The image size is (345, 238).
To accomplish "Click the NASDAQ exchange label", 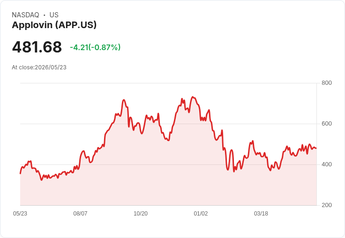I will pos(25,15).
